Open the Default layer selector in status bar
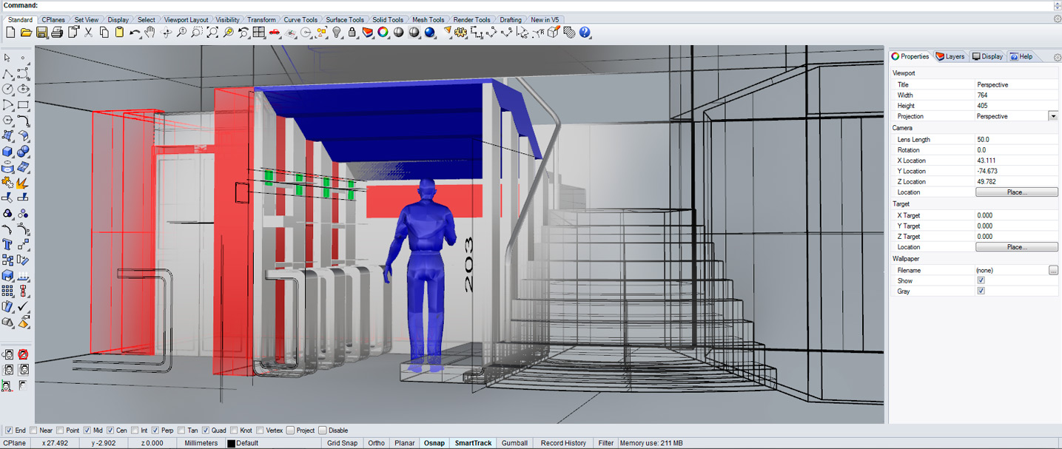1062x449 pixels. tap(247, 443)
